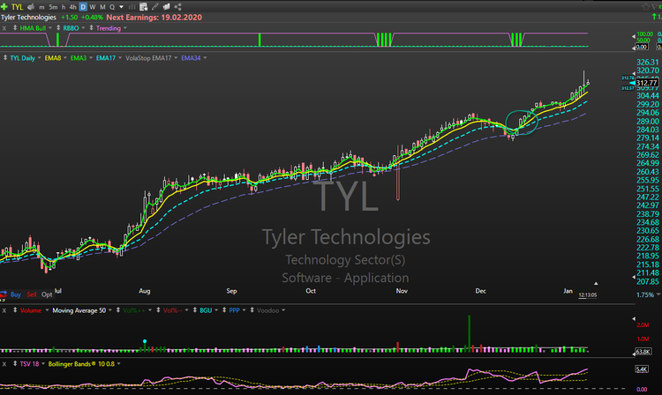662x395 pixels.
Task: Select Daily D timeframe
Action: pos(83,7)
